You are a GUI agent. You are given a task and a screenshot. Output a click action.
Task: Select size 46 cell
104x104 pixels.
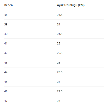click(x=6, y=91)
